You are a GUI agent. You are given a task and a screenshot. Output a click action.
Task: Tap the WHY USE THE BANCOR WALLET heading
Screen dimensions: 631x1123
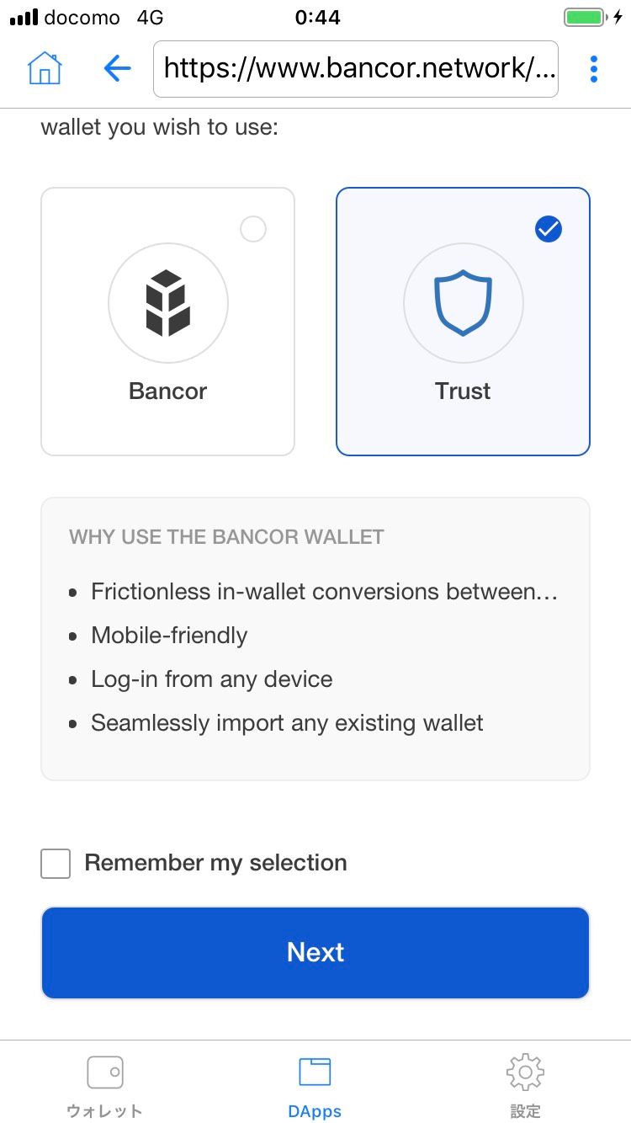(226, 537)
